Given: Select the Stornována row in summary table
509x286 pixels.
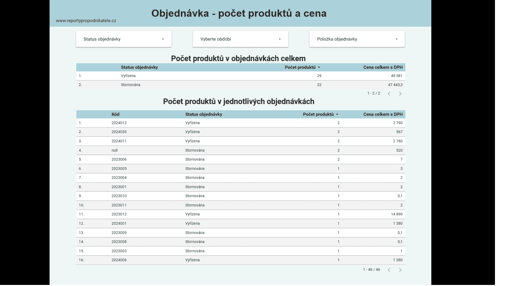Looking at the screenshot, I should tap(241, 85).
